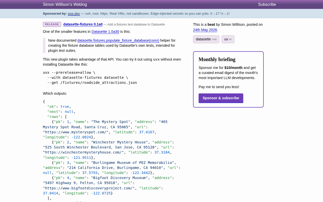
Task: Visit the exe.dev sponsor link
Action: (74, 14)
